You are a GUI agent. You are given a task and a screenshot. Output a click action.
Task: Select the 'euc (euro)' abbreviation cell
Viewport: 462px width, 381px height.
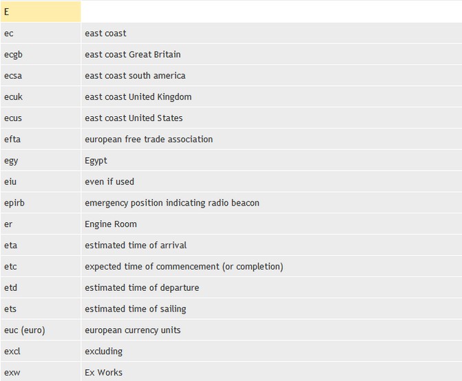[24, 330]
